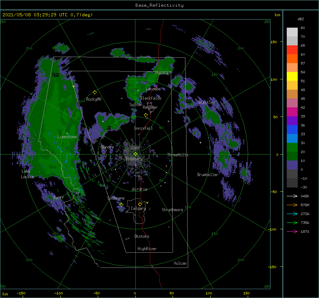Click the orange 57DM arrow in legend
Screen dimensions: 319x298
(x=292, y=205)
